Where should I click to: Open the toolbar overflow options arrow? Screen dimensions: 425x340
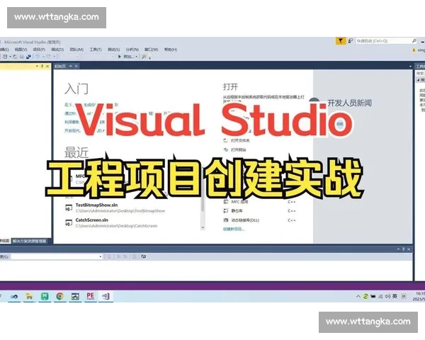coord(150,57)
